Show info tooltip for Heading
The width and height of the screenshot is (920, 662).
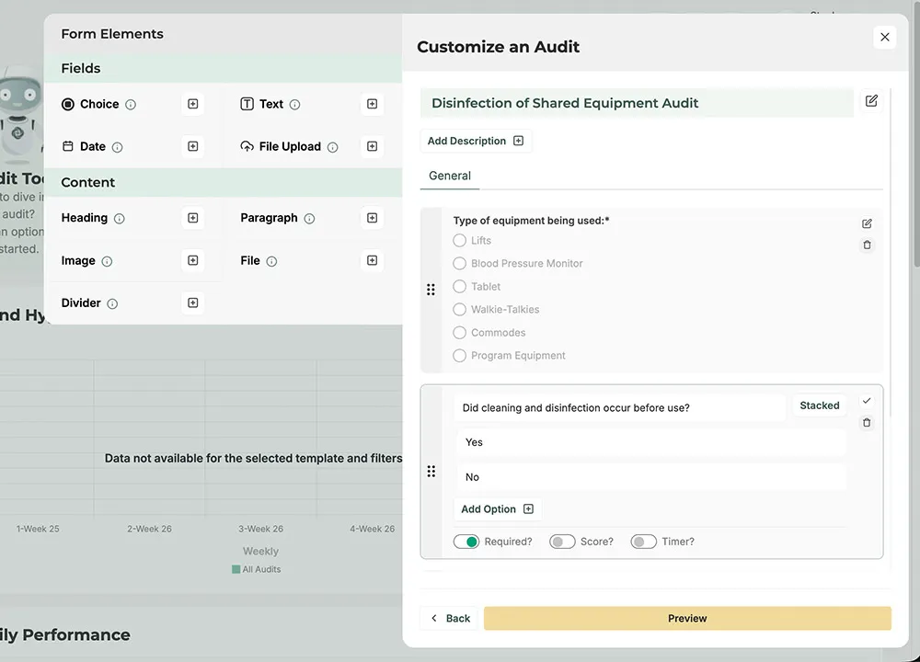[x=119, y=219]
